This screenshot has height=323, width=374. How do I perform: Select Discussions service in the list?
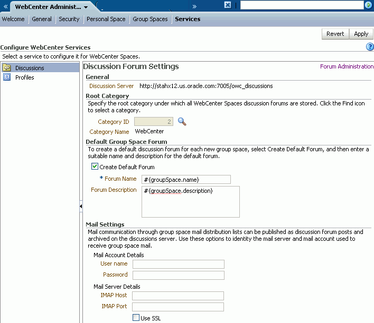pyautogui.click(x=40, y=68)
